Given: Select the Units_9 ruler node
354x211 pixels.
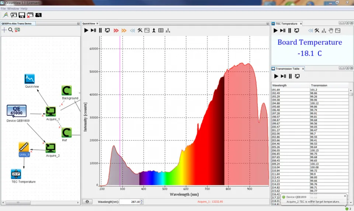Looking at the screenshot, I should coord(24,147).
